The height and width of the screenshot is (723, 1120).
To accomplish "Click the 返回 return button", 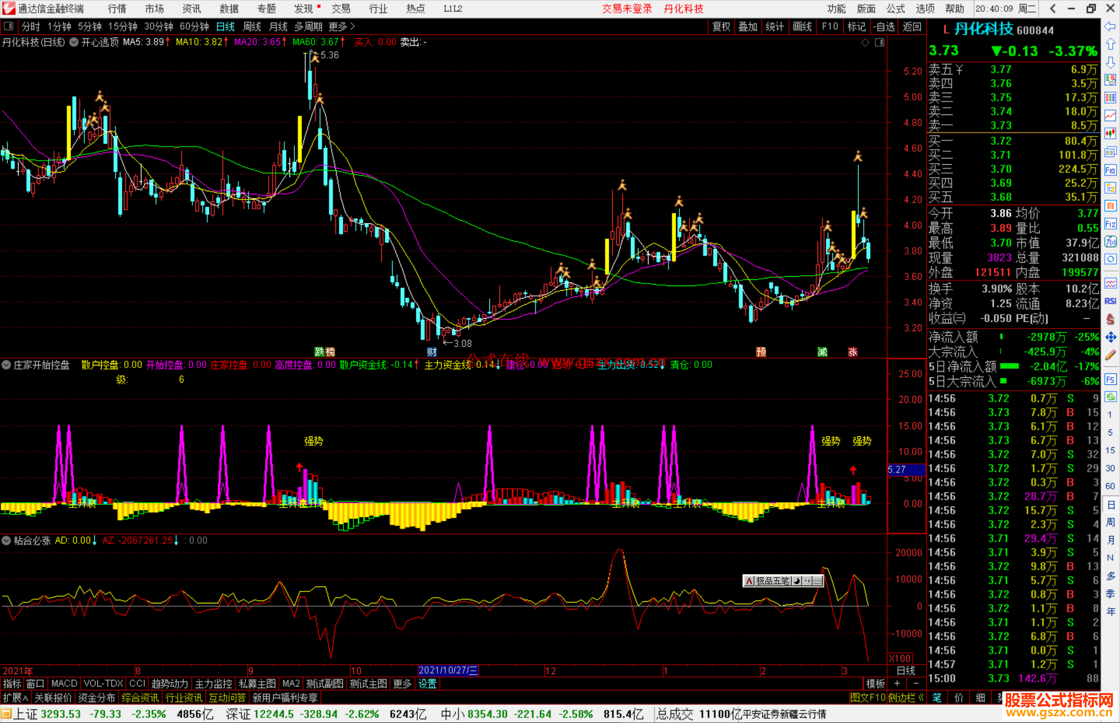I will coord(912,26).
